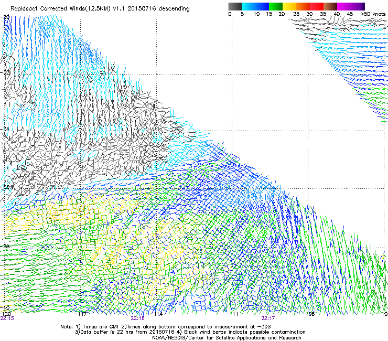
Task: Click the 'Data buffer is 22 hrs' footnote line
Action: coord(190,332)
